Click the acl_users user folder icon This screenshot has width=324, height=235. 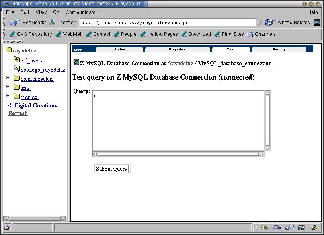[17, 60]
